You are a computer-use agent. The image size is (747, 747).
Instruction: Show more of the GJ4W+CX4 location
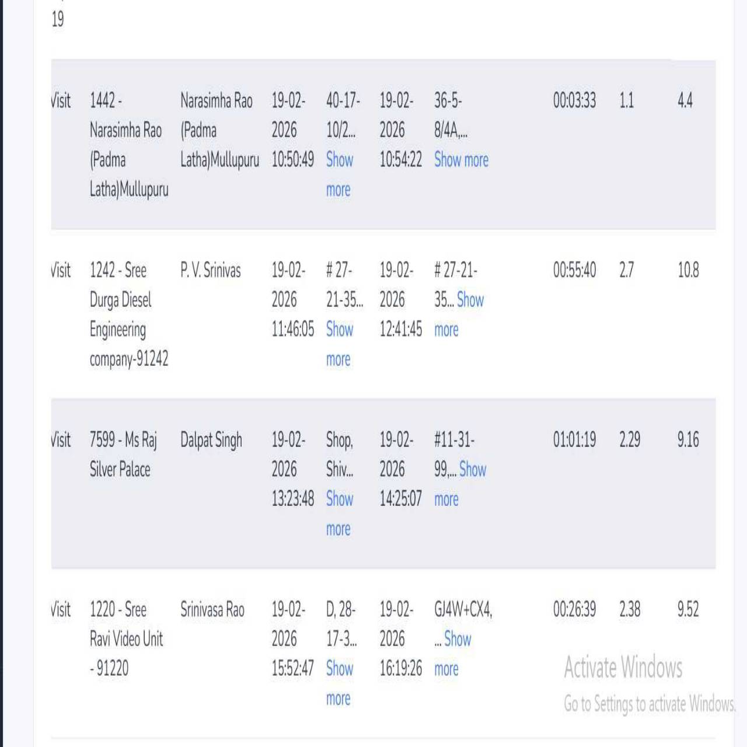(x=457, y=639)
